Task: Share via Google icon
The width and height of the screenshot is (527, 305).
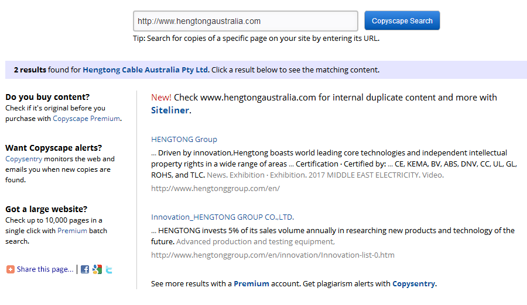Action: click(x=97, y=269)
